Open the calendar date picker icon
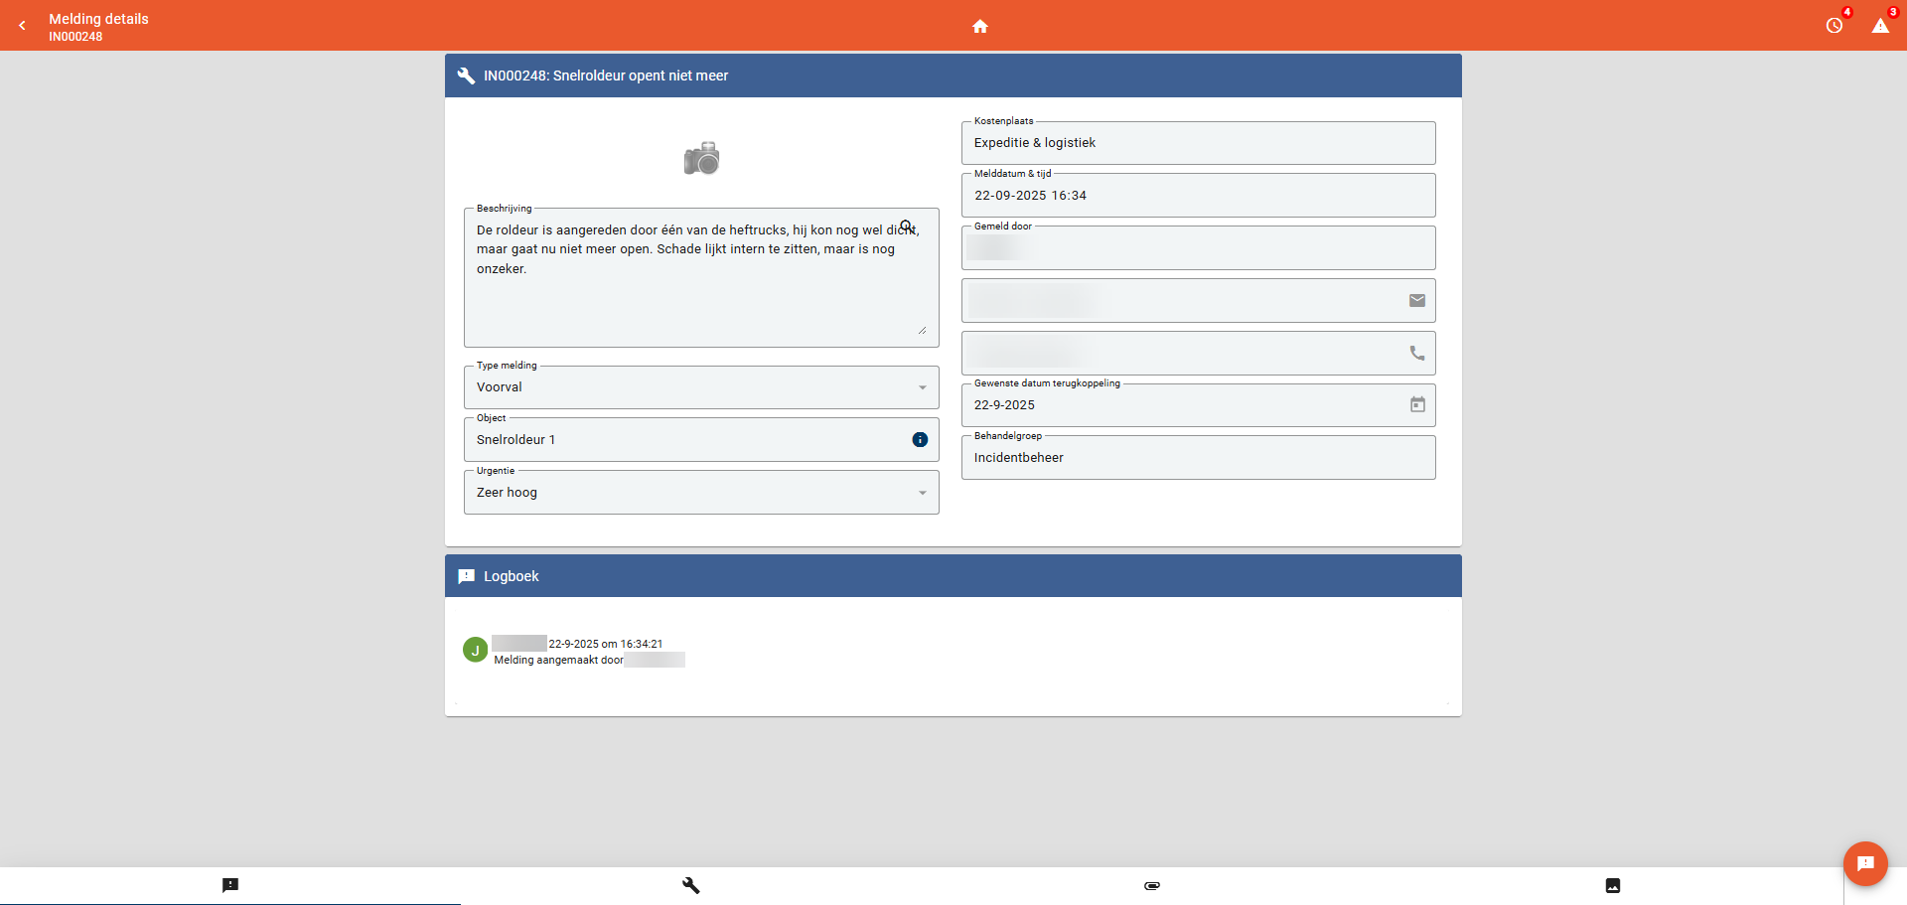 (1416, 405)
